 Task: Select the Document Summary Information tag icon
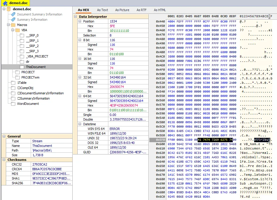[x=13, y=14]
